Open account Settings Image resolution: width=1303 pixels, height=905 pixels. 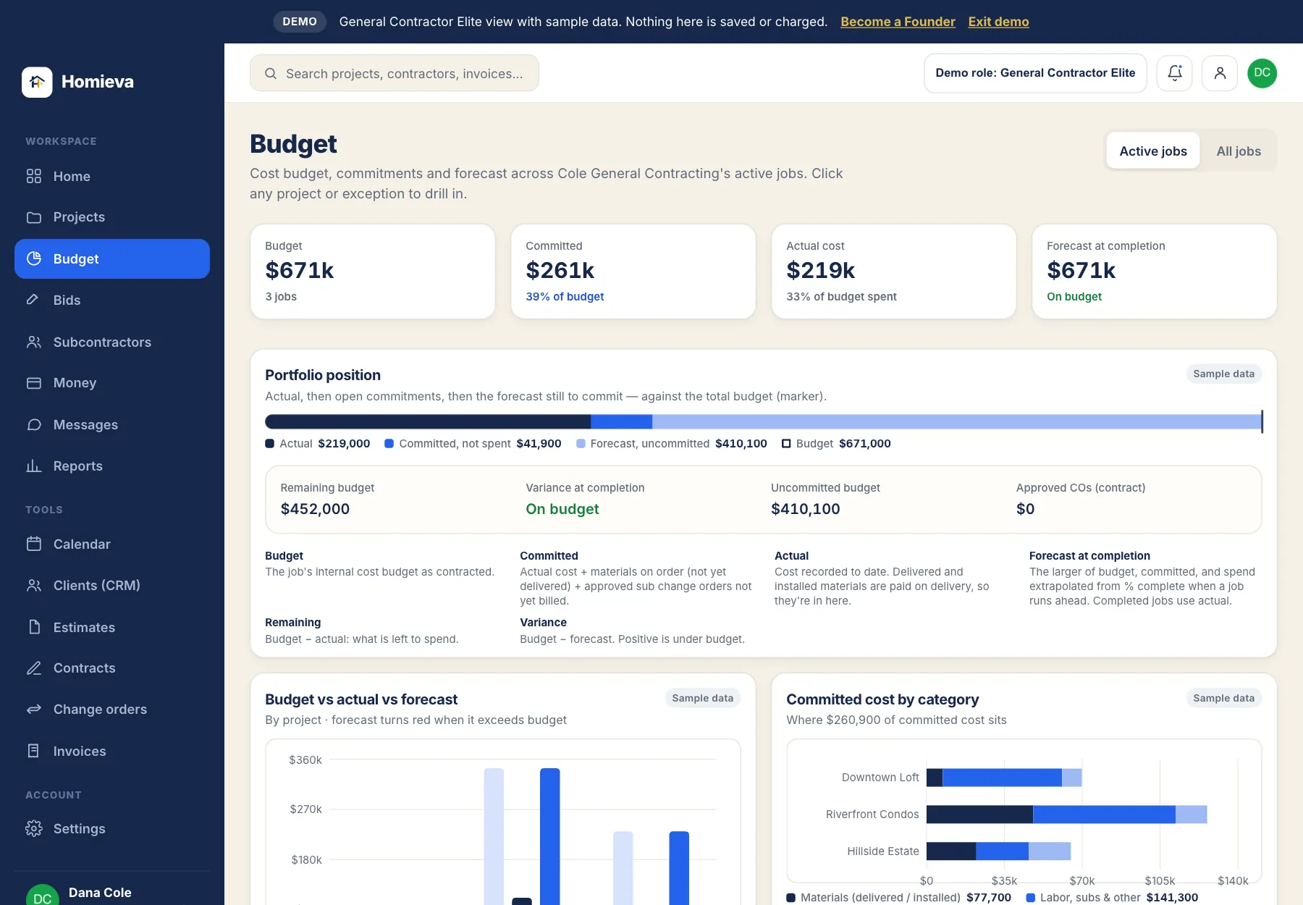coord(112,829)
